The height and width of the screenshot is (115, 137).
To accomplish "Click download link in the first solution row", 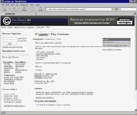I will point(78,92).
